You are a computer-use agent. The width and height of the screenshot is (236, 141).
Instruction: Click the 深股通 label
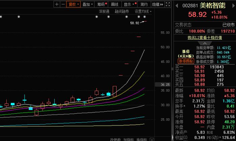point(104,11)
